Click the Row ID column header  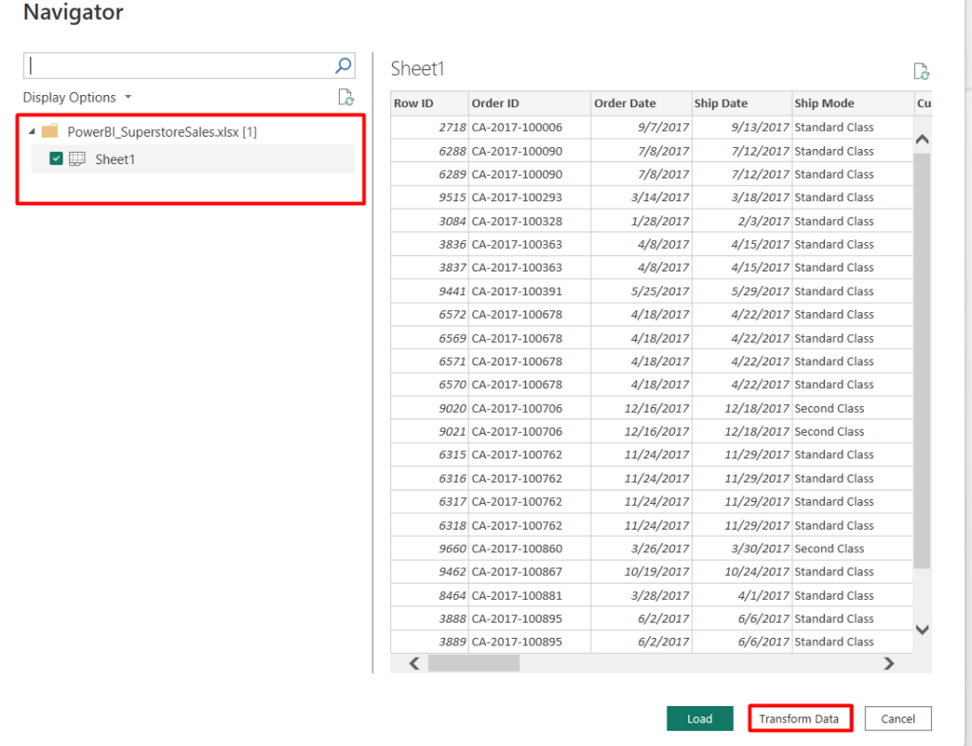(429, 103)
